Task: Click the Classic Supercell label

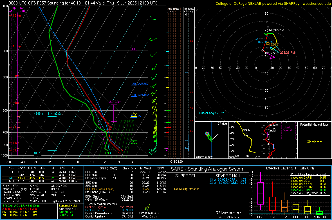Action: [288, 129]
